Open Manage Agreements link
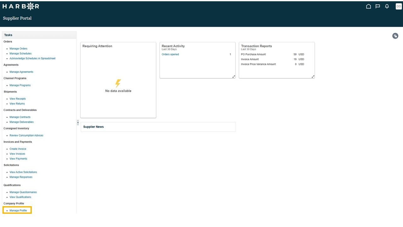 point(21,72)
